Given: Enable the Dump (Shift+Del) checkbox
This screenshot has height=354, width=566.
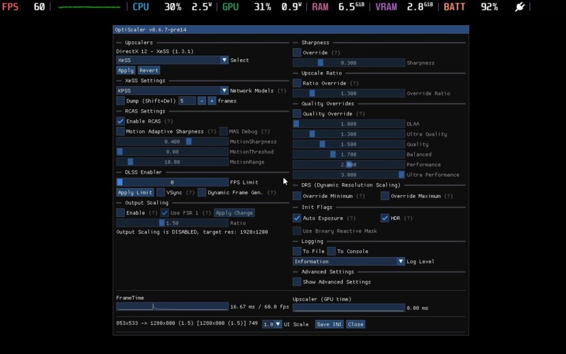Looking at the screenshot, I should (x=120, y=101).
